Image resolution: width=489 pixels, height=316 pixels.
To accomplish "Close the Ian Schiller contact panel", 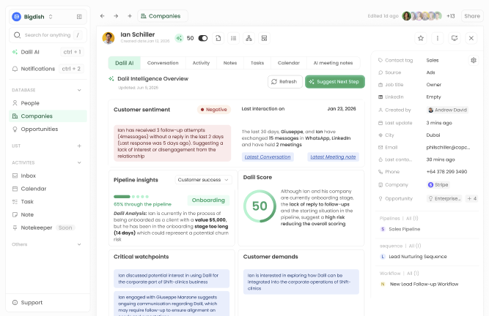I will point(471,38).
